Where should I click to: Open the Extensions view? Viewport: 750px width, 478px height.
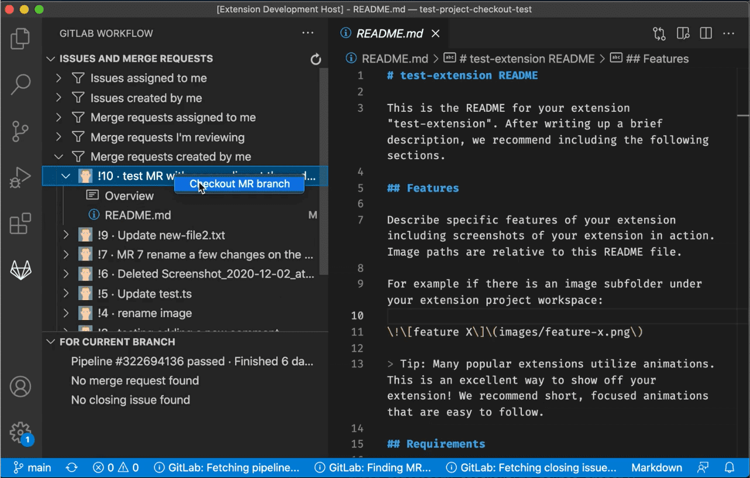[x=20, y=223]
